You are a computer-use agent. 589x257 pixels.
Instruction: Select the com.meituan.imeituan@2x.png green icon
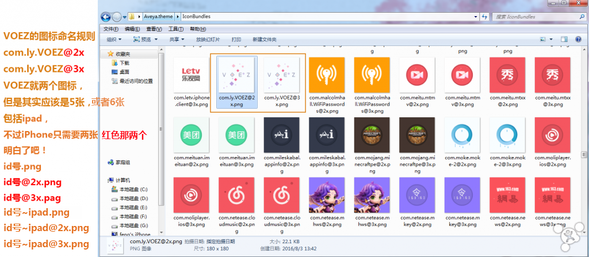(192, 135)
